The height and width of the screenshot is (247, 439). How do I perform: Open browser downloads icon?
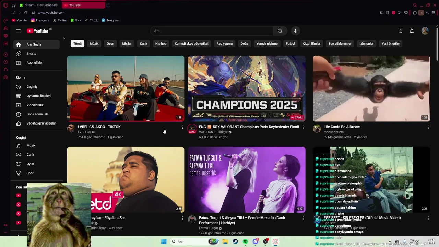coord(427,13)
